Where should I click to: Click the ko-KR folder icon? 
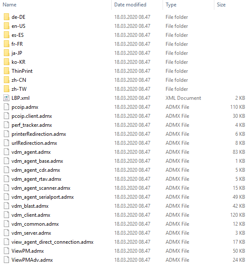(6, 62)
